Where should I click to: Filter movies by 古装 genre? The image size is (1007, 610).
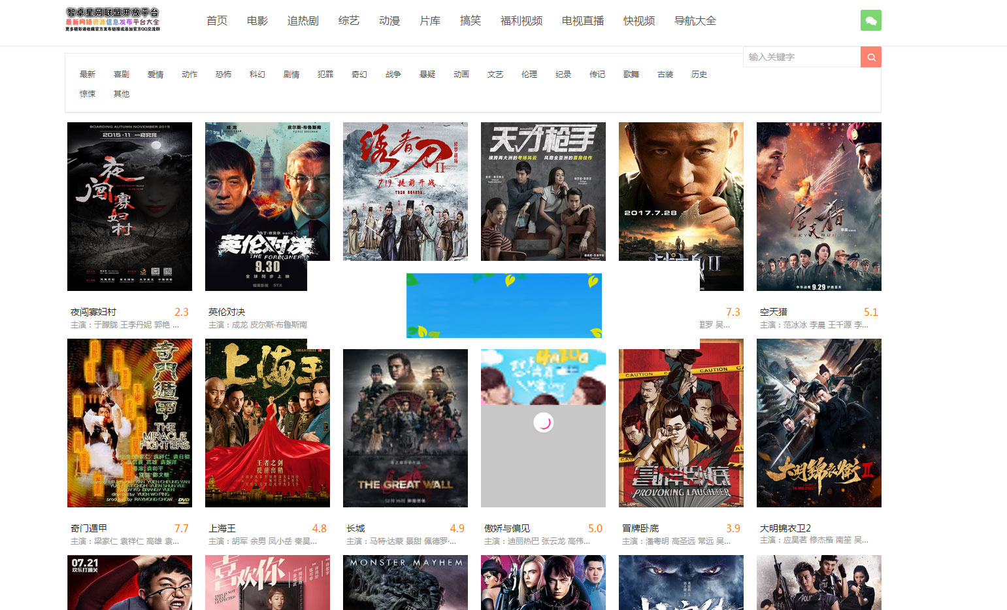point(665,74)
